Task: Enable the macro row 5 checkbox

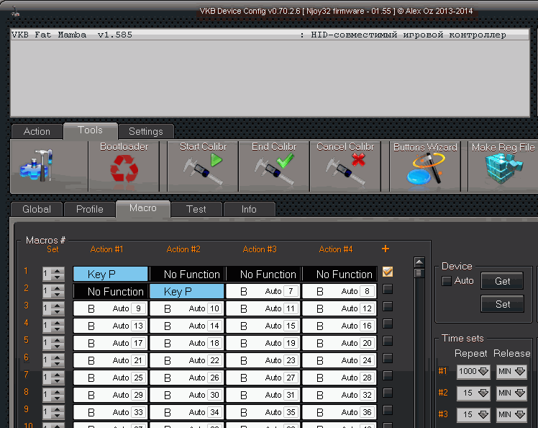Action: pos(388,341)
